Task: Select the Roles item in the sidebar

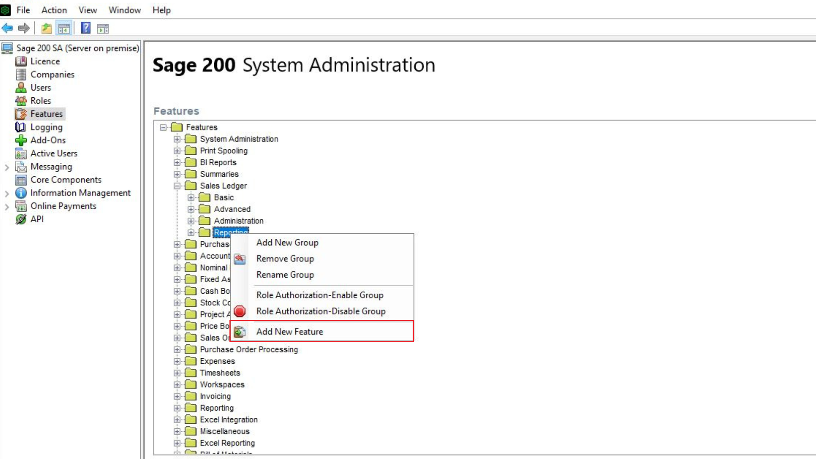Action: tap(41, 100)
